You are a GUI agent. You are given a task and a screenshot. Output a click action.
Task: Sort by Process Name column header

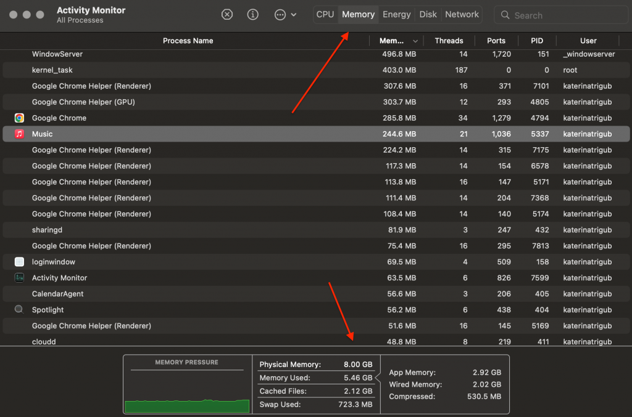tap(188, 41)
